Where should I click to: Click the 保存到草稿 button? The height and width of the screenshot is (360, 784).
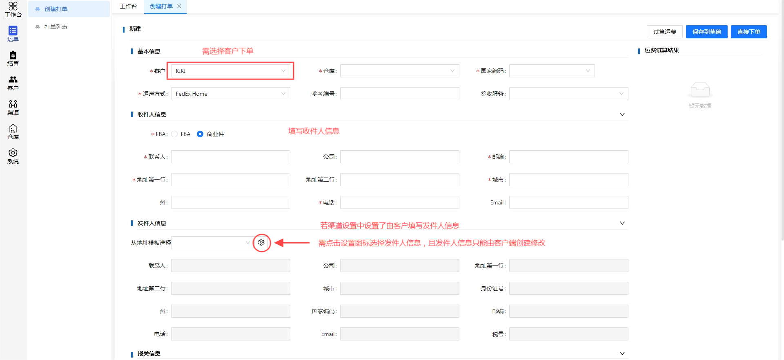pos(706,32)
